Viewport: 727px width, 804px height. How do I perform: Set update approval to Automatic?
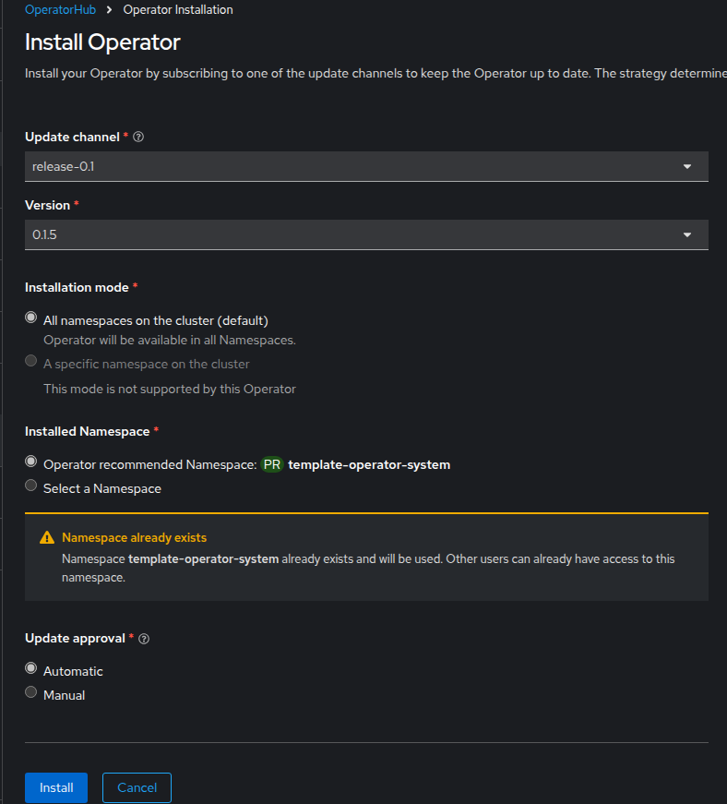point(31,668)
